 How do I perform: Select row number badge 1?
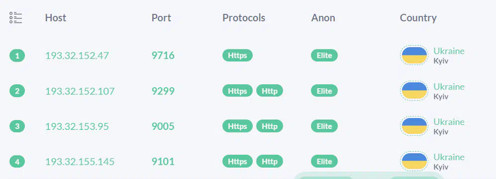pos(17,56)
